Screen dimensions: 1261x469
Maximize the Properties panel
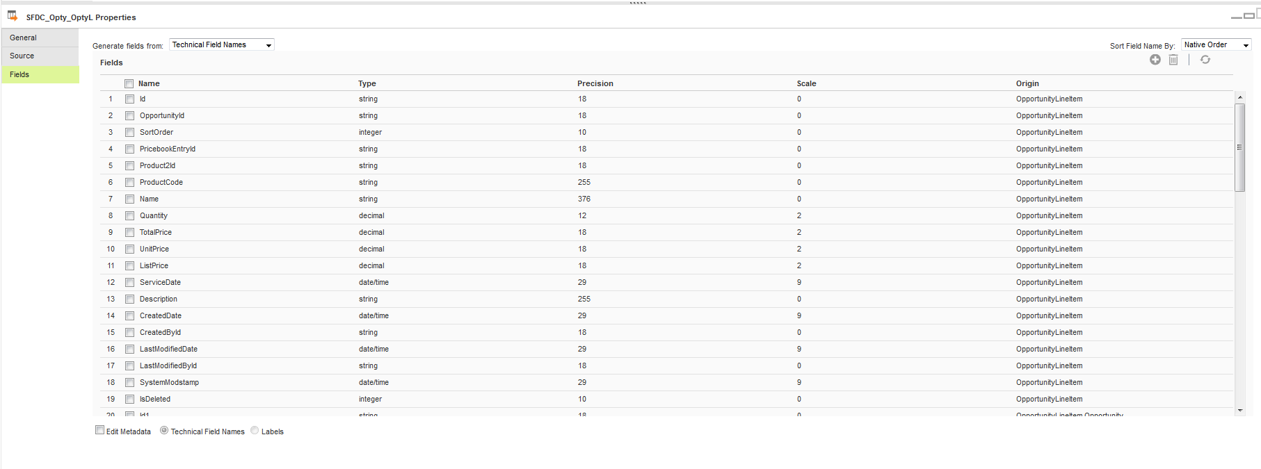coord(1248,15)
